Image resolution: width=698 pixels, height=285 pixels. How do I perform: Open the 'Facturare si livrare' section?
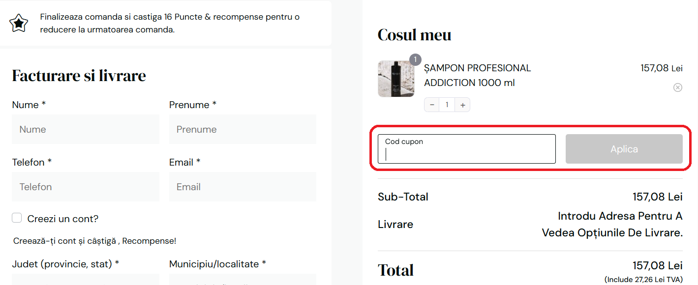click(x=79, y=76)
